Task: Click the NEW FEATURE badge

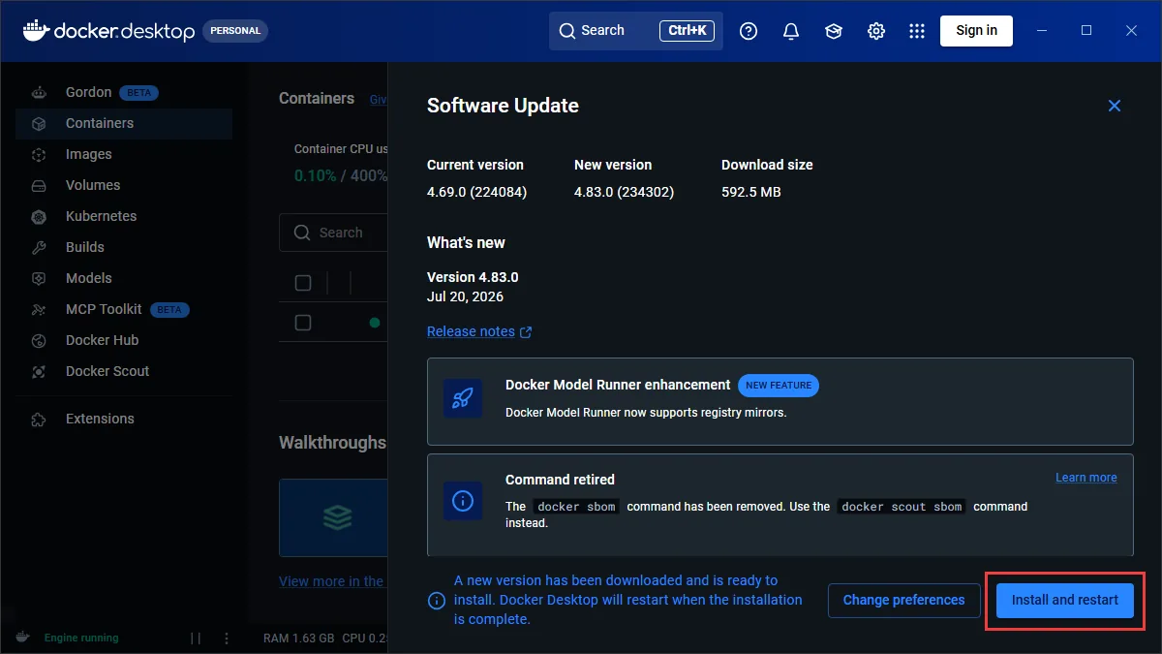Action: tap(779, 386)
